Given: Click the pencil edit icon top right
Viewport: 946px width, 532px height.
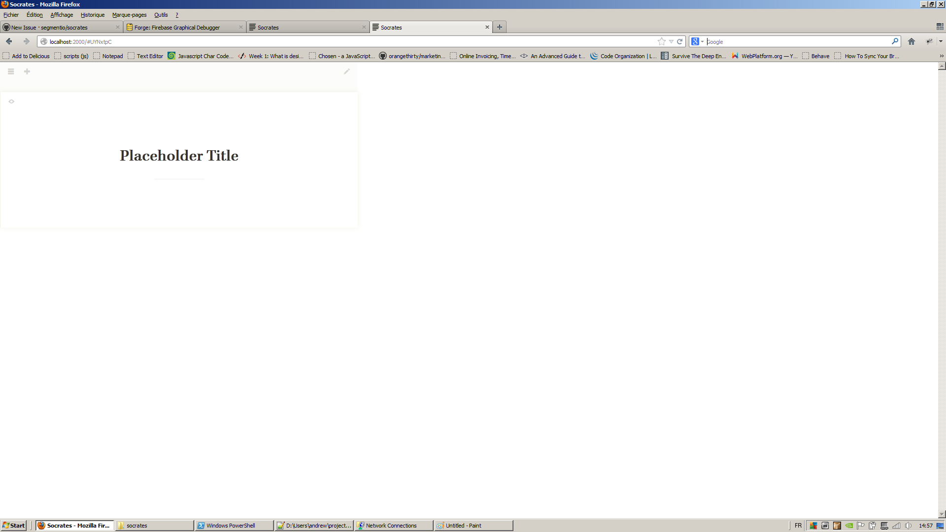Looking at the screenshot, I should pyautogui.click(x=347, y=71).
